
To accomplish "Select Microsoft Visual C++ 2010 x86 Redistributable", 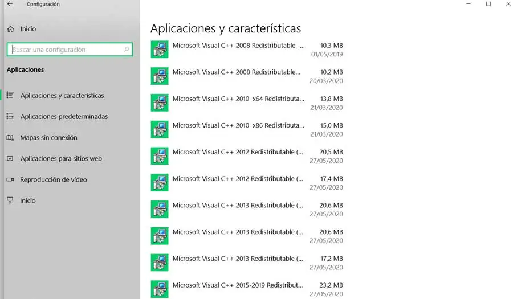I will click(247, 129).
